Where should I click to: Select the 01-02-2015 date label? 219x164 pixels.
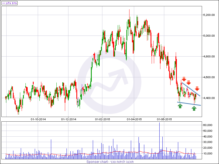point(102,119)
